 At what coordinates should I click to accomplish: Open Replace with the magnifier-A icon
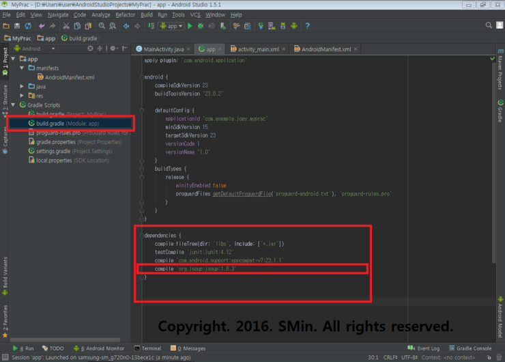pos(113,26)
